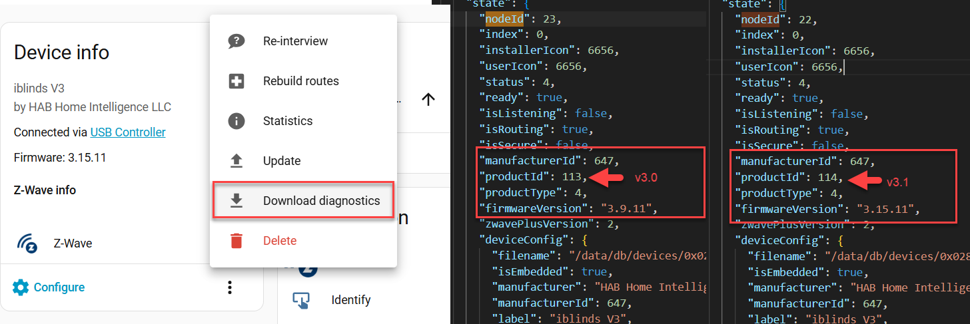This screenshot has height=324, width=970.
Task: Click nodeId 23 line in left JSON
Action: (x=522, y=19)
